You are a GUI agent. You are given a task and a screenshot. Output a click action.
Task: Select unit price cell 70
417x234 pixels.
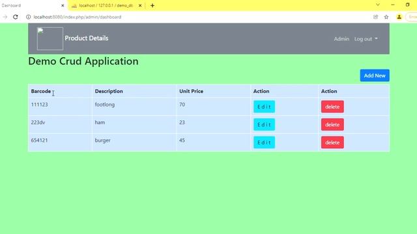coord(213,107)
